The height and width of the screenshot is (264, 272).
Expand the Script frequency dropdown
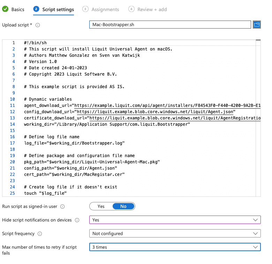tap(175, 234)
